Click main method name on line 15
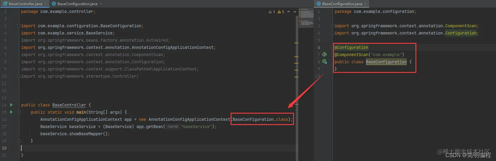496x161 pixels. [81, 112]
